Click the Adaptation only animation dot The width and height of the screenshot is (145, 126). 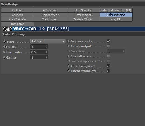[x=69, y=56]
